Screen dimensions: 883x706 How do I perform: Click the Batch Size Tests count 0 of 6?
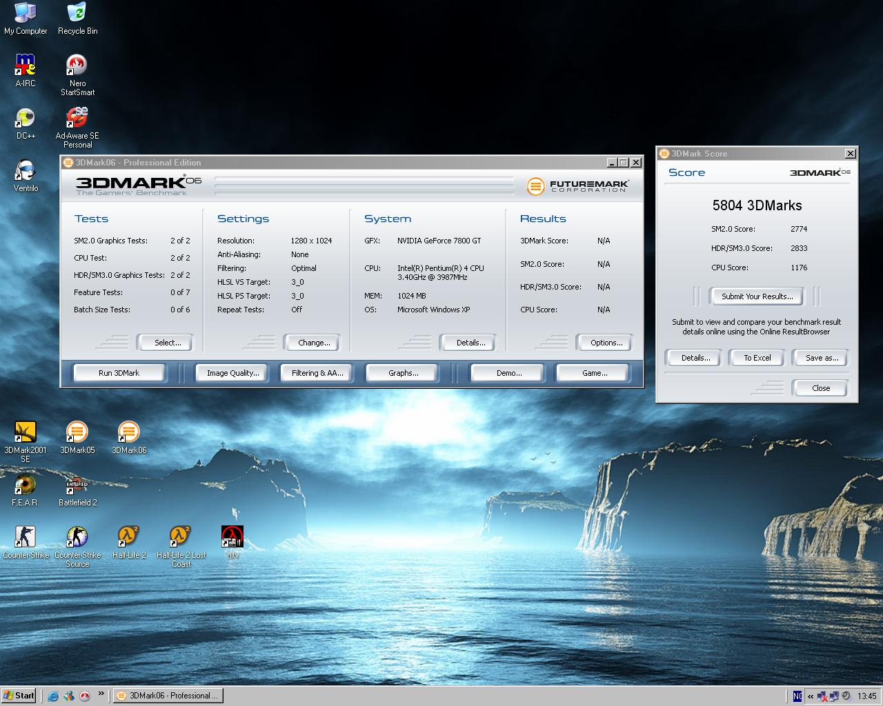pyautogui.click(x=180, y=310)
